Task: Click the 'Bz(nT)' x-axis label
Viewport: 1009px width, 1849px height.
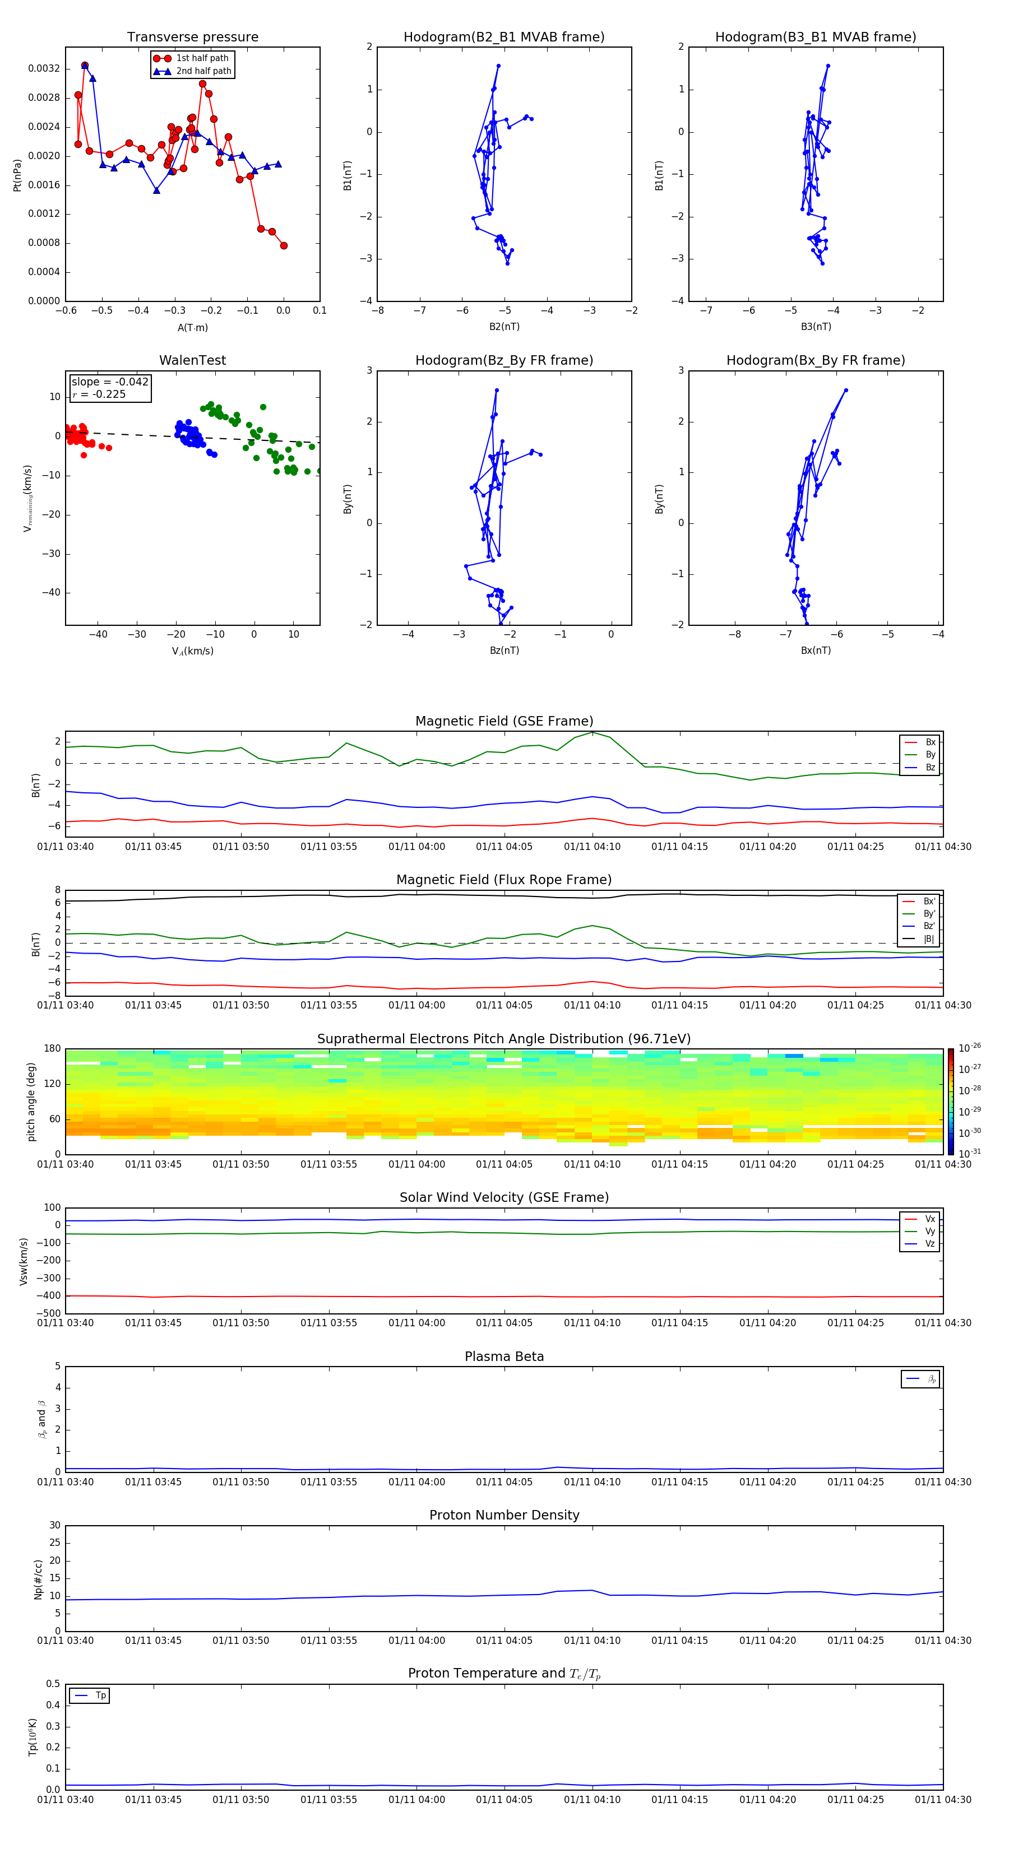Action: (x=504, y=651)
